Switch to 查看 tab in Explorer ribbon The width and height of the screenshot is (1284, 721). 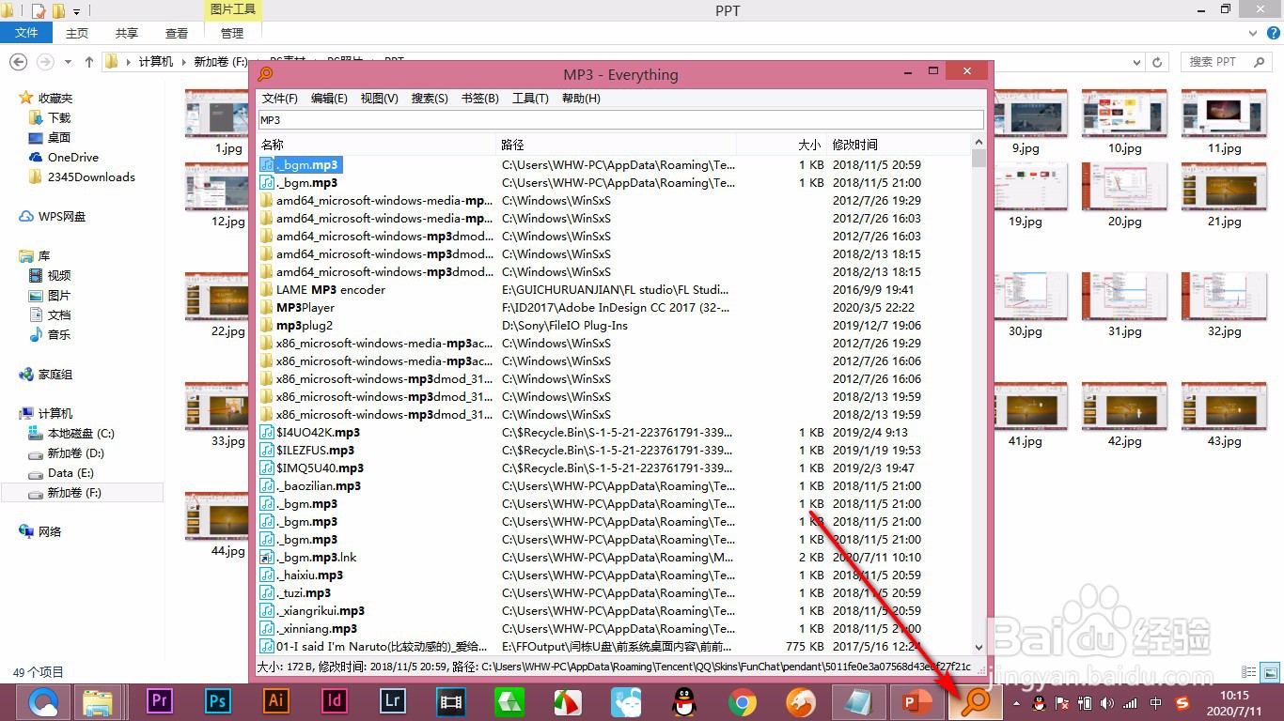point(177,33)
